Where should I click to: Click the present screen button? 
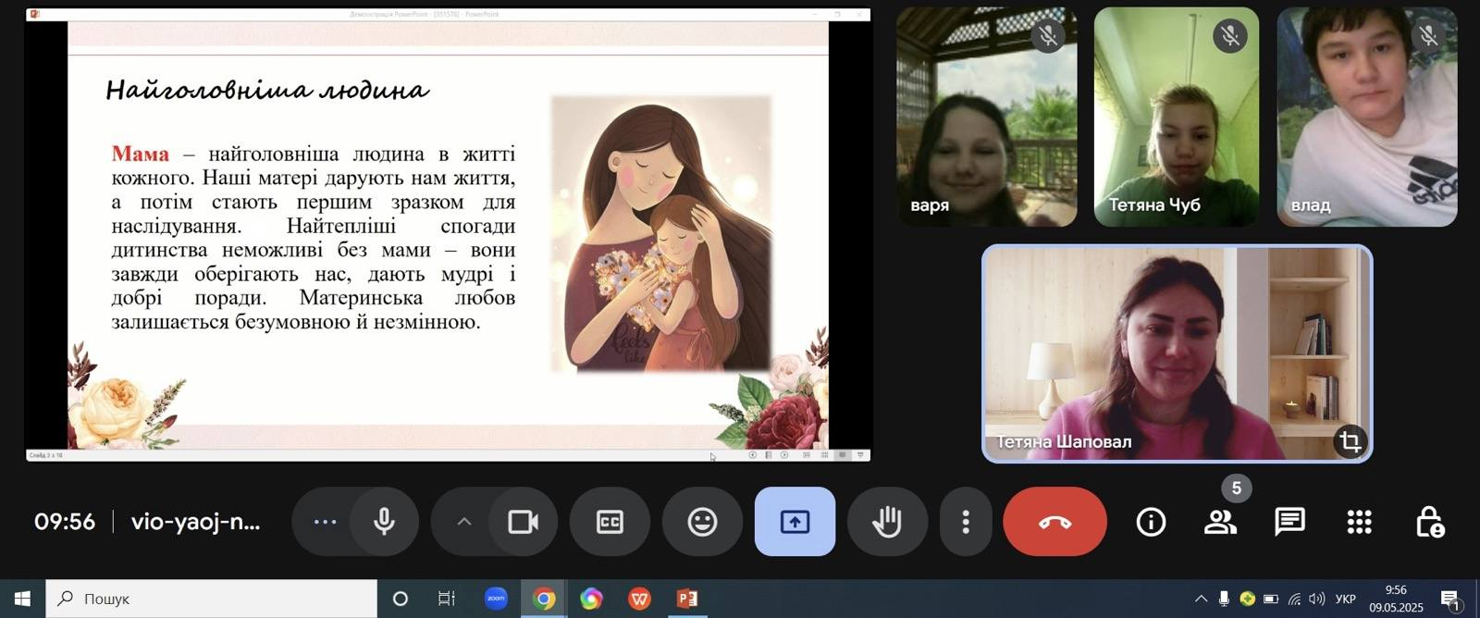(795, 522)
